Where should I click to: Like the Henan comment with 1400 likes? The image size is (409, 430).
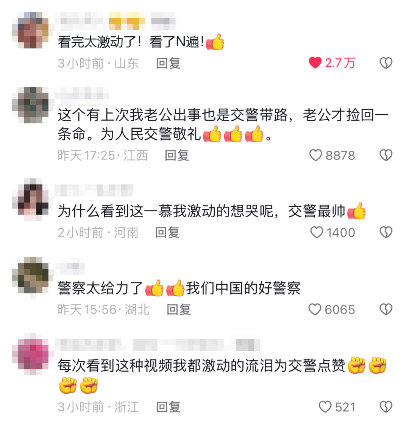coord(316,232)
